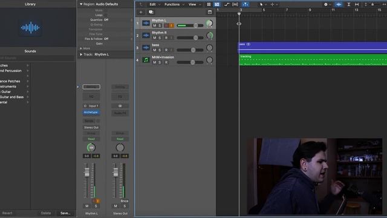
Task: Click the add track plus button
Action: tap(141, 12)
